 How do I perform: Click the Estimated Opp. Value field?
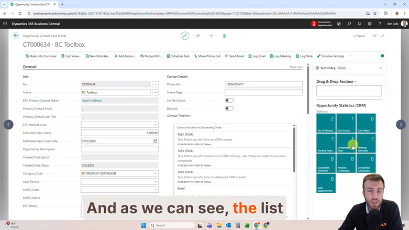coord(120,133)
